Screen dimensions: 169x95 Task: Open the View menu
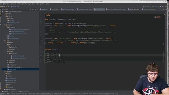click(x=8, y=4)
